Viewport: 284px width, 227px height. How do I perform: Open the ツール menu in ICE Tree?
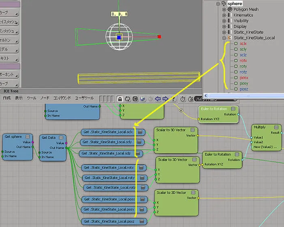(x=31, y=98)
